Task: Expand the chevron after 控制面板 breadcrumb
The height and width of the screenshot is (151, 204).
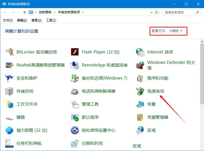Action: tap(55, 12)
